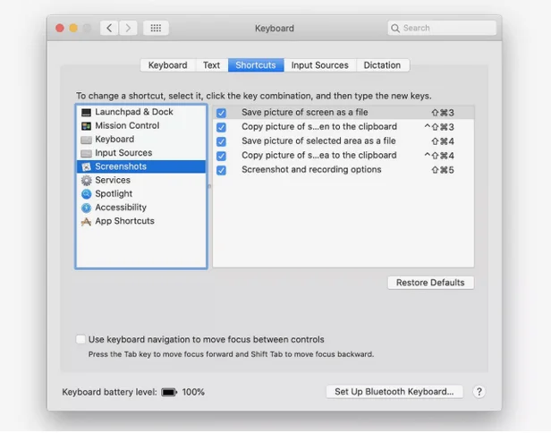This screenshot has height=433, width=551.
Task: Select the Launchpad & Dock category icon
Action: 86,113
